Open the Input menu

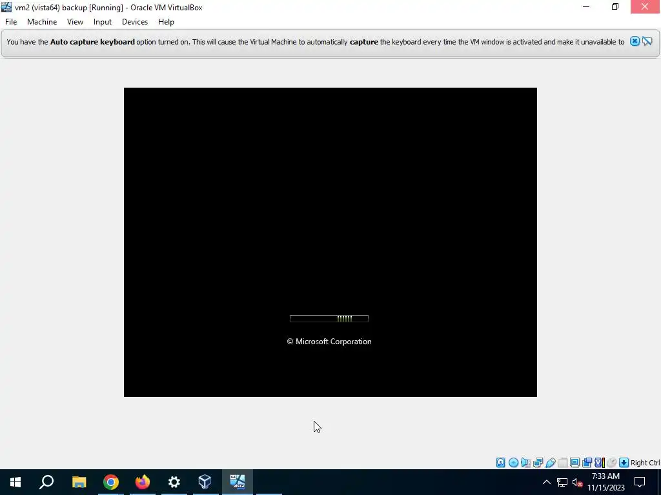[x=103, y=22]
